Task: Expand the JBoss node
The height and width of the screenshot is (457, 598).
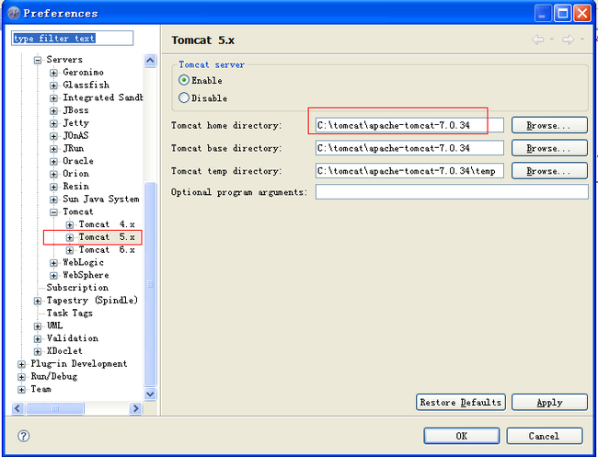Action: (53, 110)
